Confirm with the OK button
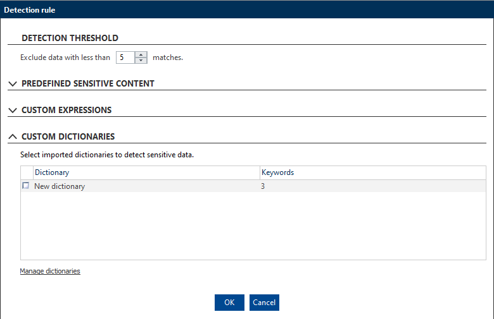Viewport: 494px width, 319px height. pyautogui.click(x=229, y=303)
